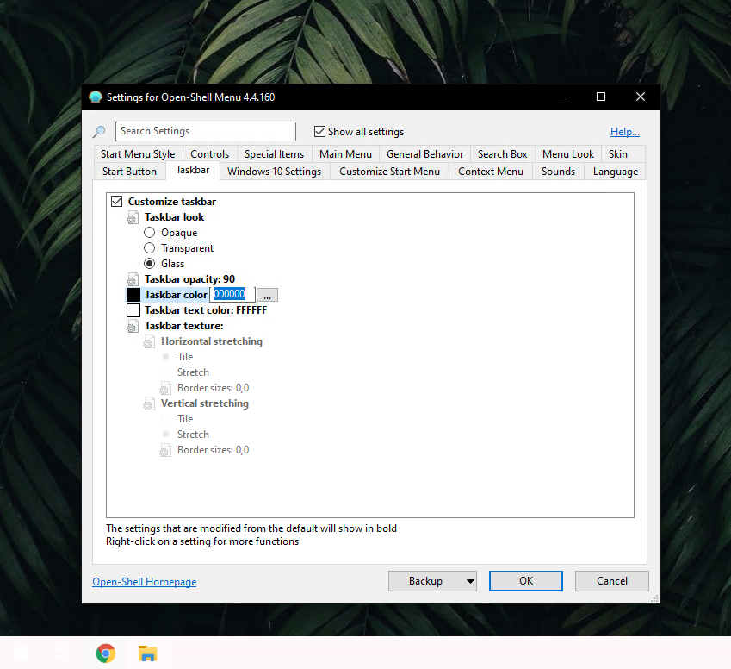The height and width of the screenshot is (669, 731).
Task: Select Stretch under Vertical stretching
Action: point(165,435)
